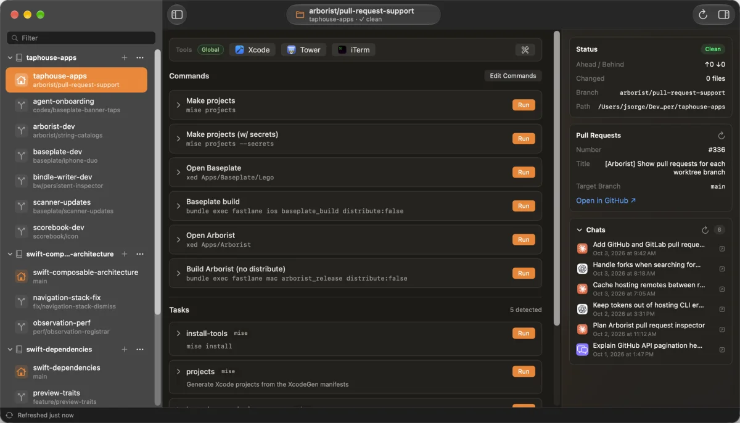The image size is (740, 423).
Task: Click the arborist/pull-request-support title pill
Action: (363, 15)
